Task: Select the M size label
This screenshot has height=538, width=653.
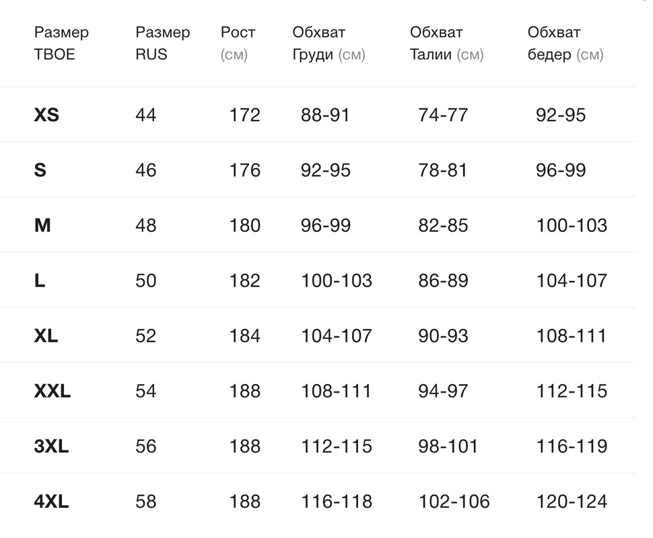Action: tap(42, 225)
